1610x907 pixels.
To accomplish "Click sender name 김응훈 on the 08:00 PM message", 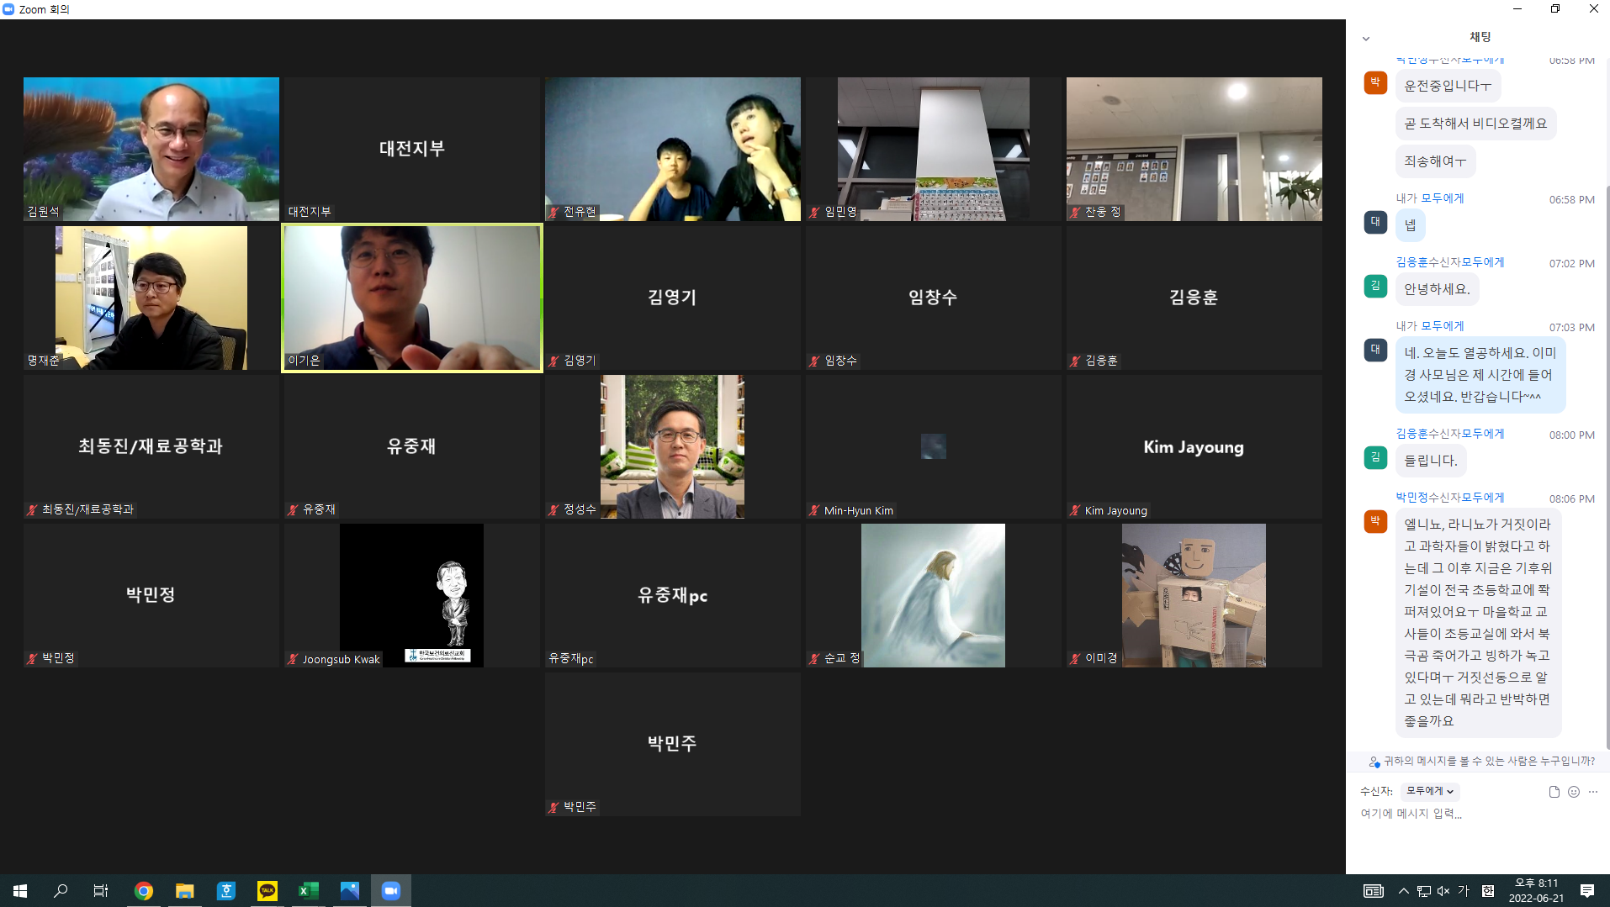I will tap(1412, 434).
